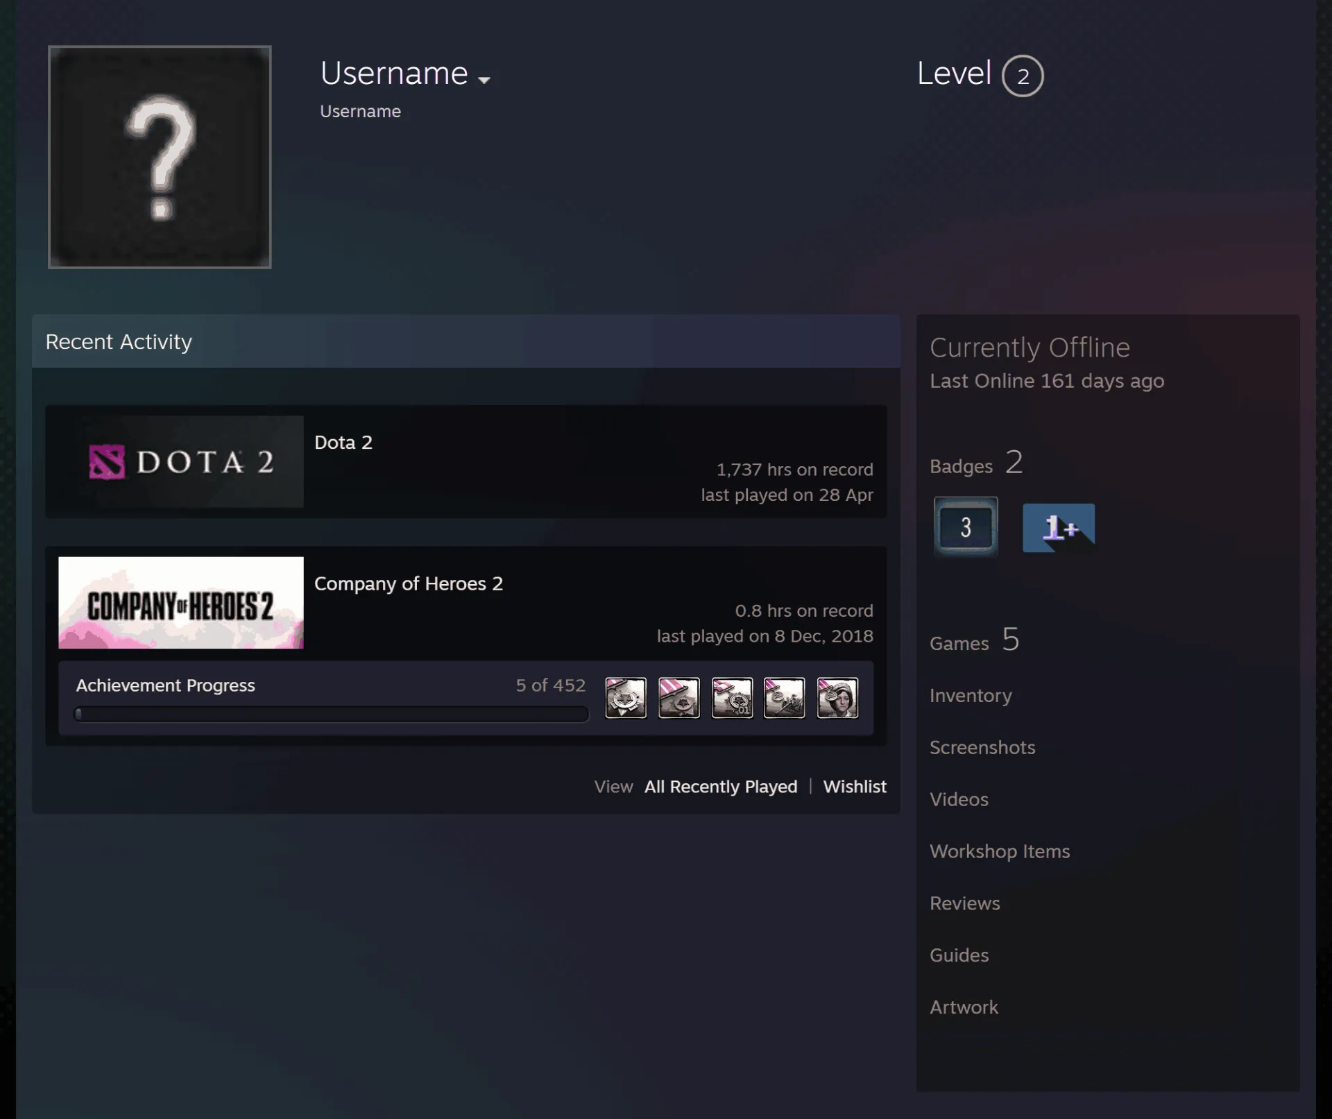The height and width of the screenshot is (1119, 1332).
Task: Open the Inventory section
Action: (971, 696)
